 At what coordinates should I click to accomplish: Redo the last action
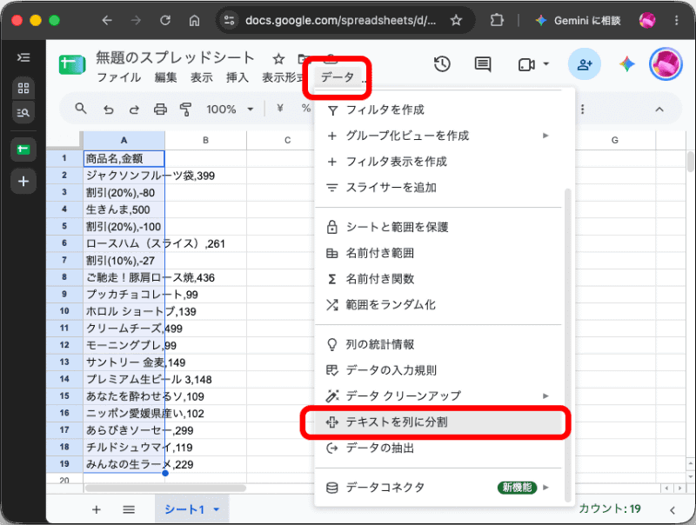(134, 109)
